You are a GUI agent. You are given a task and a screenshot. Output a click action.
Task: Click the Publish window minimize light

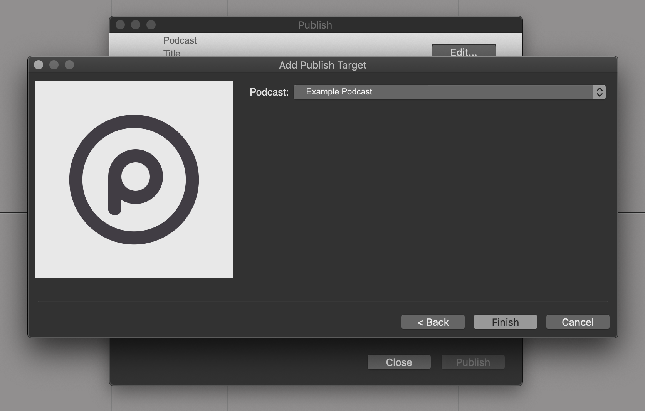(x=136, y=25)
